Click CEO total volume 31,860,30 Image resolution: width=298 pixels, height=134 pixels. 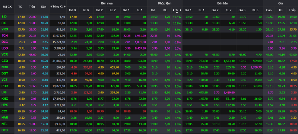pyautogui.click(x=58, y=61)
